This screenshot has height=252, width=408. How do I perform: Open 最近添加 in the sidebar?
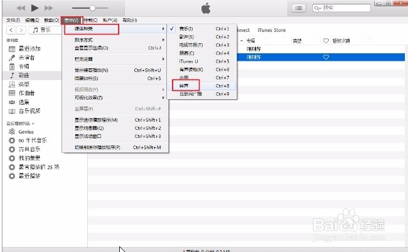30,49
